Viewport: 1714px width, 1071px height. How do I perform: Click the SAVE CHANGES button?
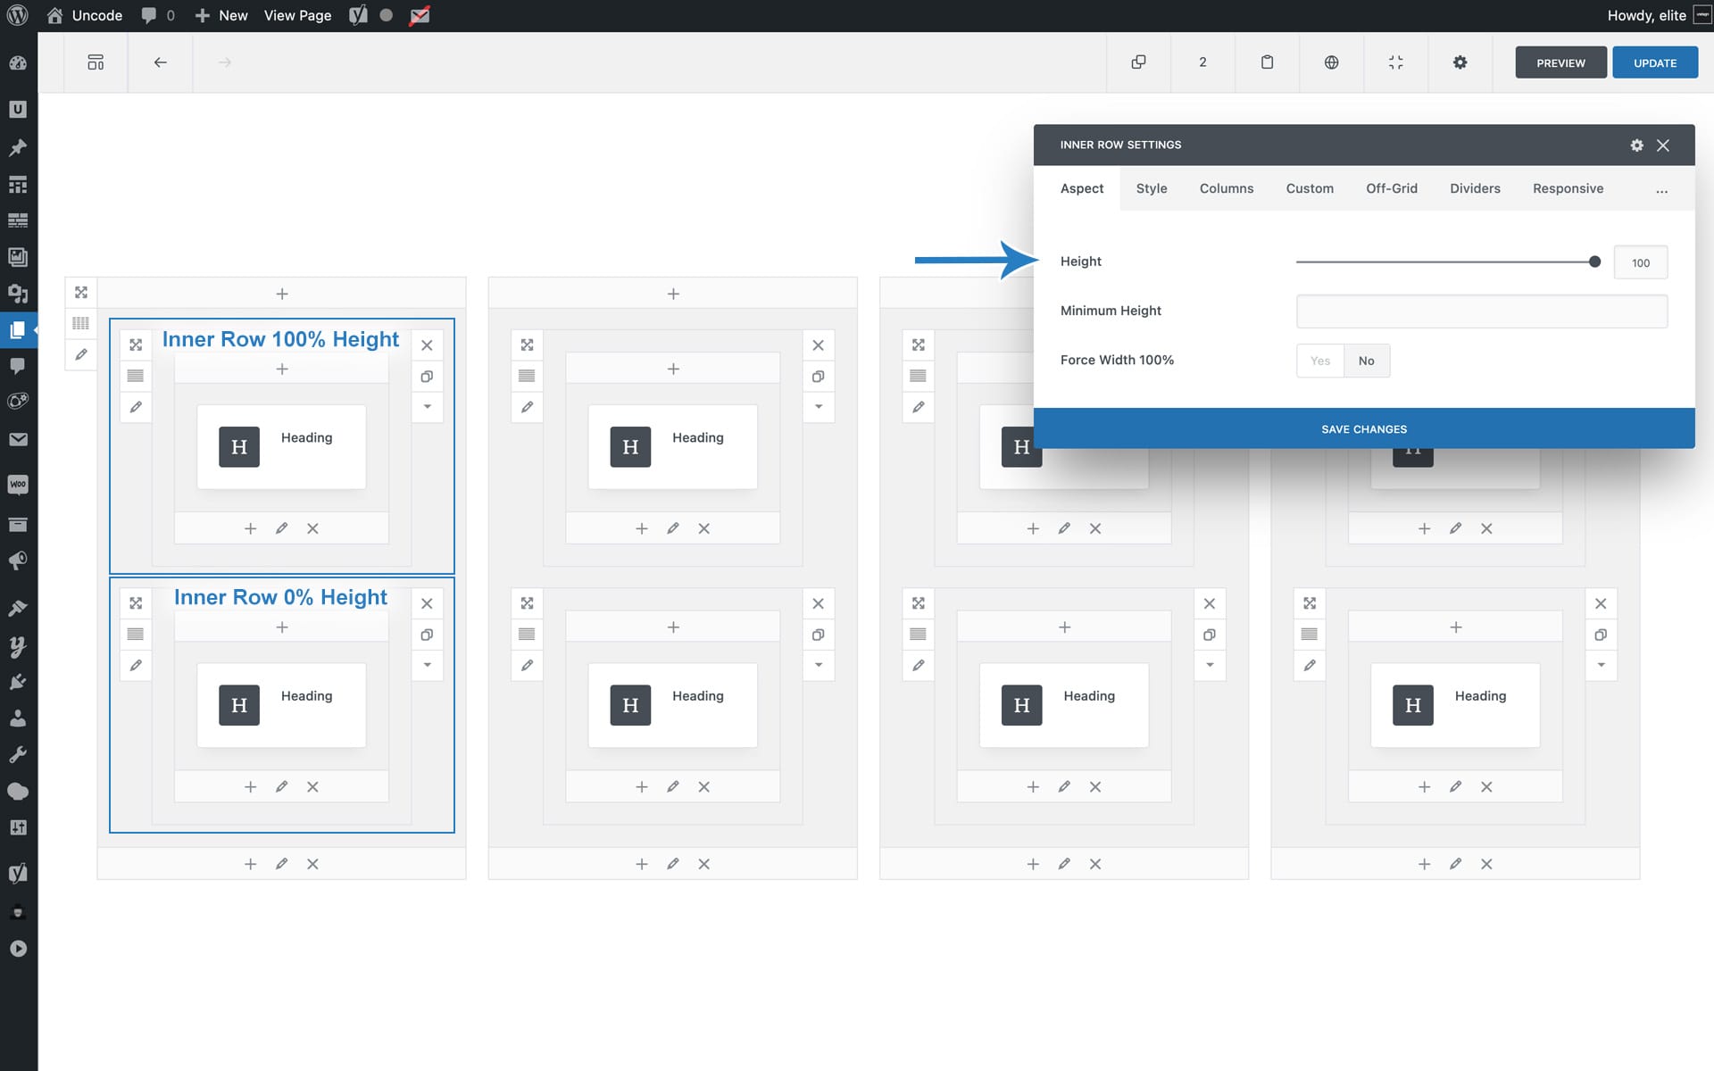1363,429
